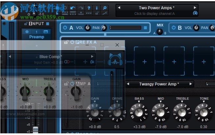Click Blue Comp GAIN knob at -1.0 dB
This screenshot has width=215, height=135.
coord(76,91)
